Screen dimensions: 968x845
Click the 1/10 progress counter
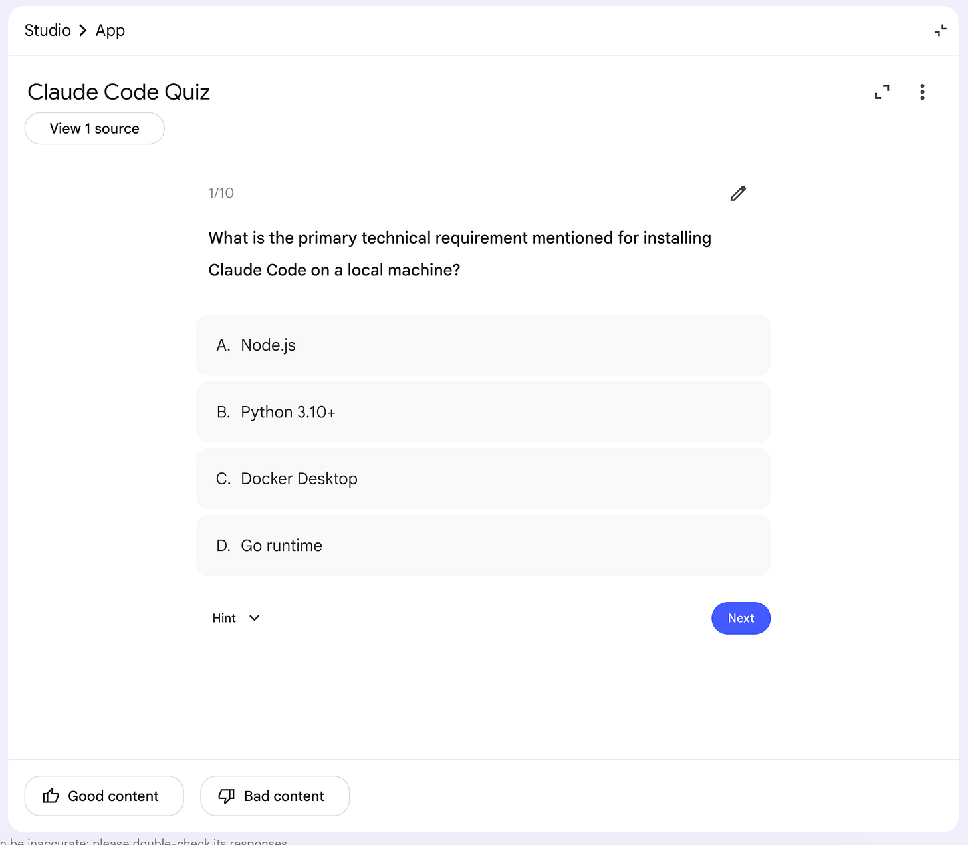[x=221, y=193]
